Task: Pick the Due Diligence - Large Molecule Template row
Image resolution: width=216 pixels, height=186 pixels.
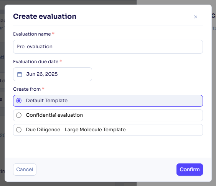Action: [108, 130]
